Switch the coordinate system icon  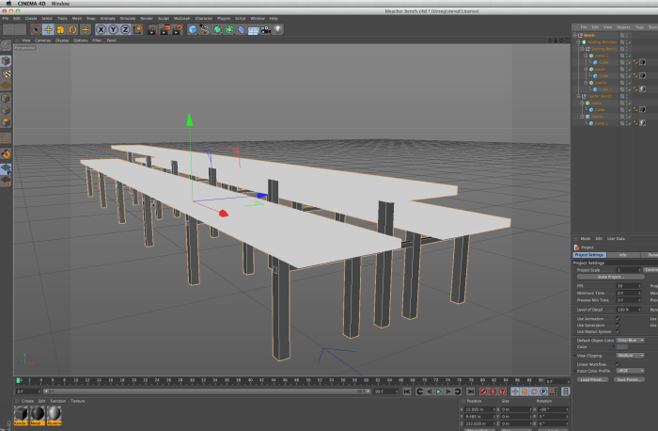pos(137,29)
